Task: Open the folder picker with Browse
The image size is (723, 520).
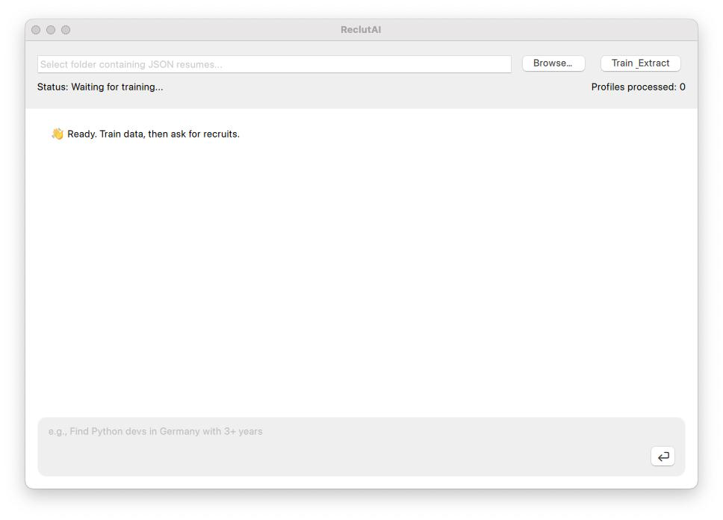Action: click(553, 64)
